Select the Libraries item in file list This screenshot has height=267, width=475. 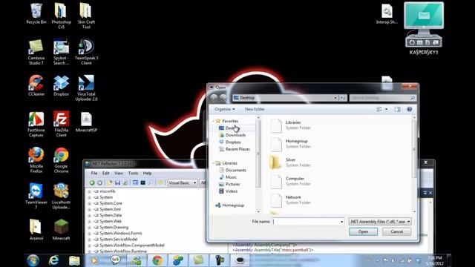pos(290,125)
